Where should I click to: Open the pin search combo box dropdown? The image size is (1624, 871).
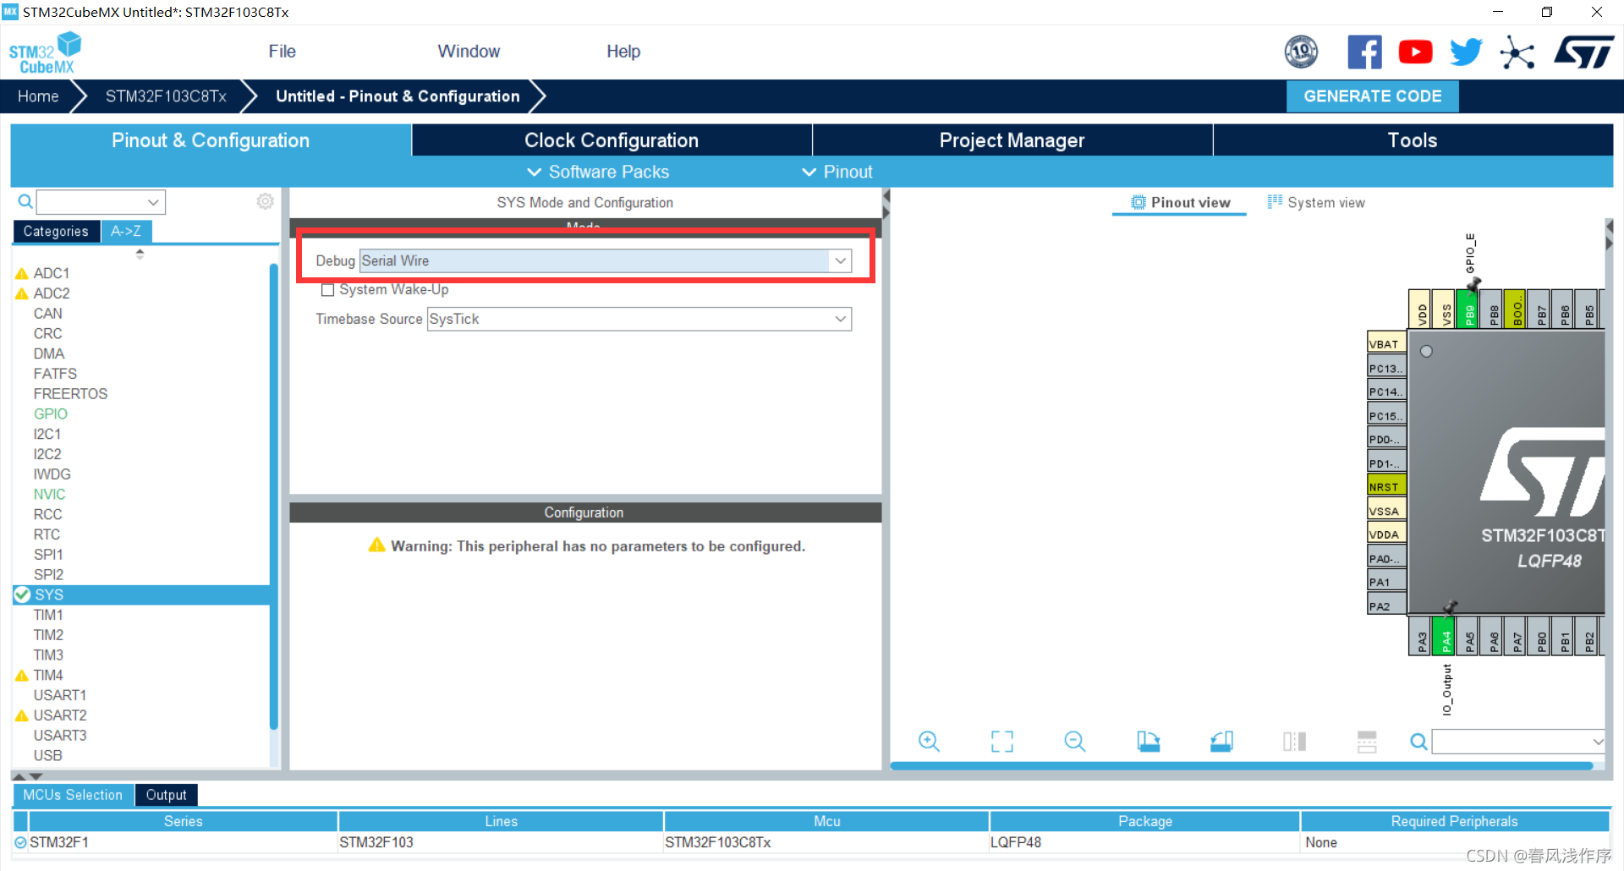point(1597,742)
